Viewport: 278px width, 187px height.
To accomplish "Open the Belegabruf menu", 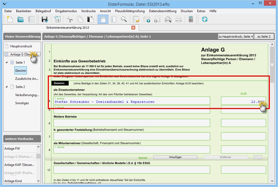I will pos(43,11).
